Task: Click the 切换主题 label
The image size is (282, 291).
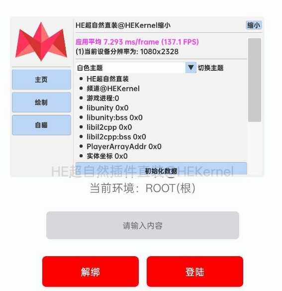Action: (x=210, y=68)
